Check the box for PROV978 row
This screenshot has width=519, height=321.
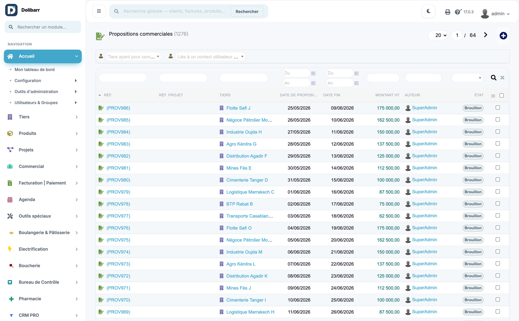coord(498,203)
